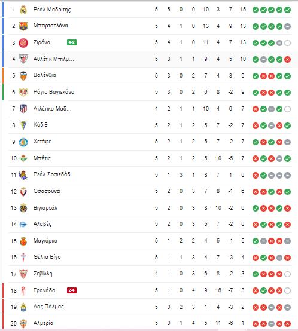The image size is (298, 331).
Task: Click the Sevilla club crest
Action: point(23,274)
